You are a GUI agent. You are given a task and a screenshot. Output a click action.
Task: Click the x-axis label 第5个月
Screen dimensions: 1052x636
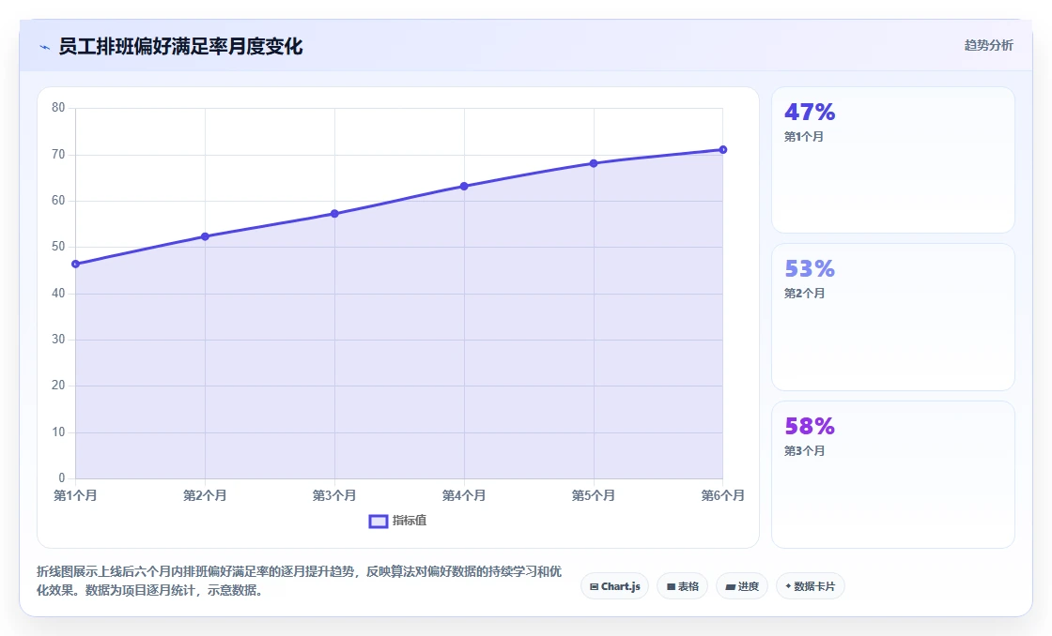[594, 495]
